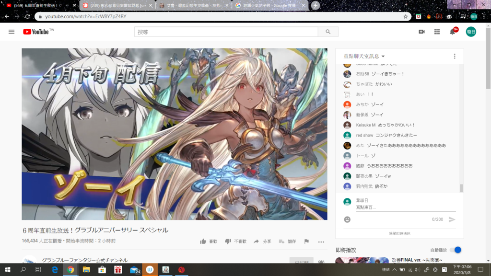The width and height of the screenshot is (491, 276).
Task: Dislike the video with thumbs down
Action: [x=228, y=241]
